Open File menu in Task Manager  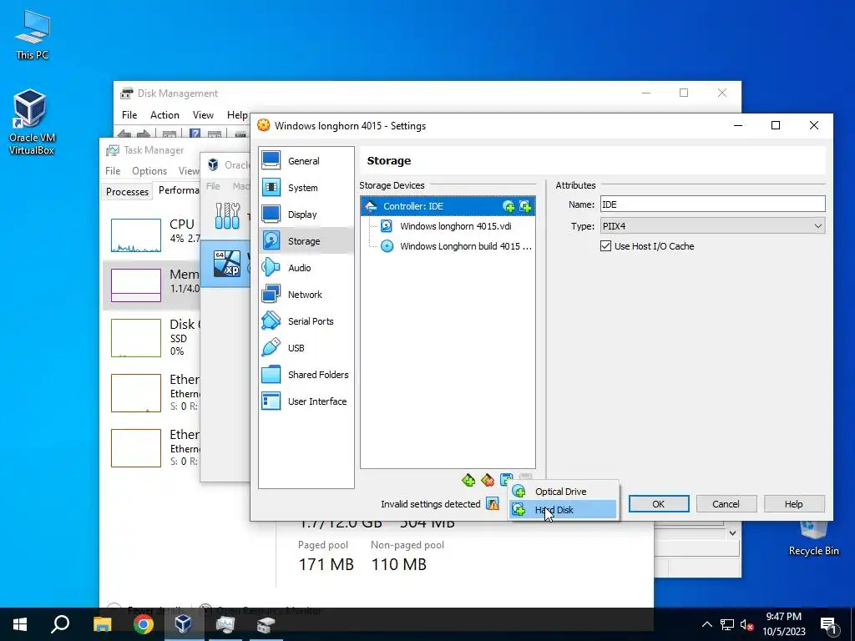pos(113,170)
